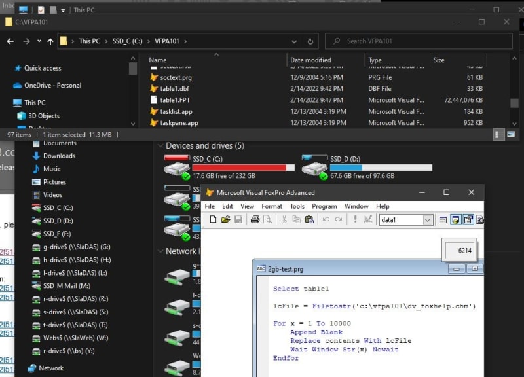Screen dimensions: 524x377
Task: Click the up-one-level arrow in VFPA101 Explorer
Action: (x=50, y=41)
